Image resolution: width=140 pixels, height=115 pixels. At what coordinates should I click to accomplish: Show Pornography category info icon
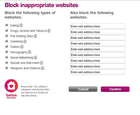(x=29, y=52)
